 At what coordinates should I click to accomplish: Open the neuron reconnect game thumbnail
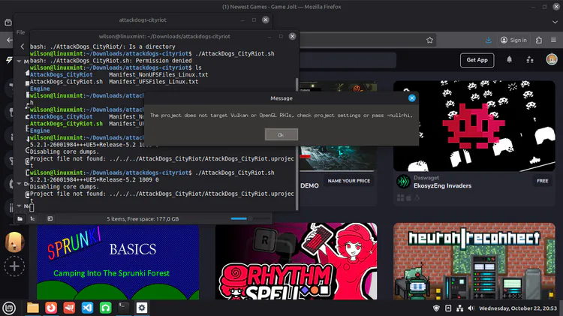(474, 261)
